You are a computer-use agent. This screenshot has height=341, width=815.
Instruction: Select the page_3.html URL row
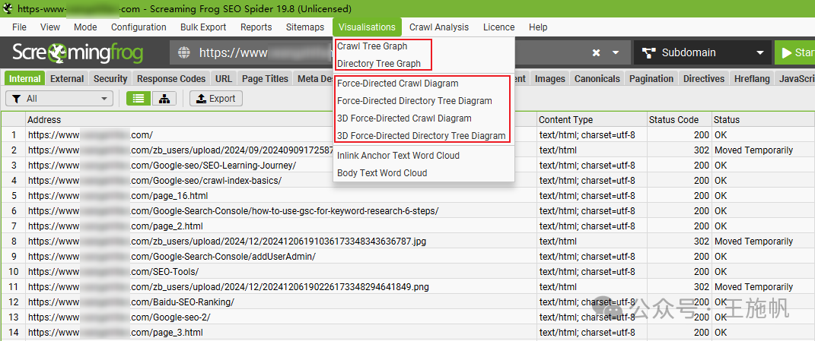click(x=408, y=332)
